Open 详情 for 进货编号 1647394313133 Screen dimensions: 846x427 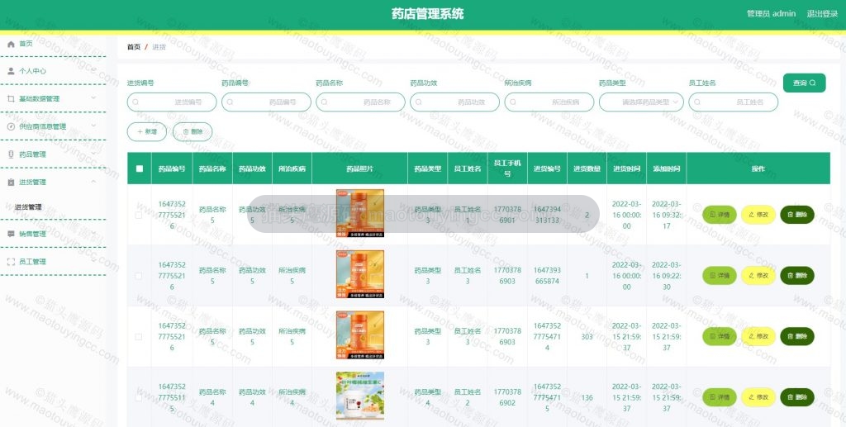coord(720,215)
